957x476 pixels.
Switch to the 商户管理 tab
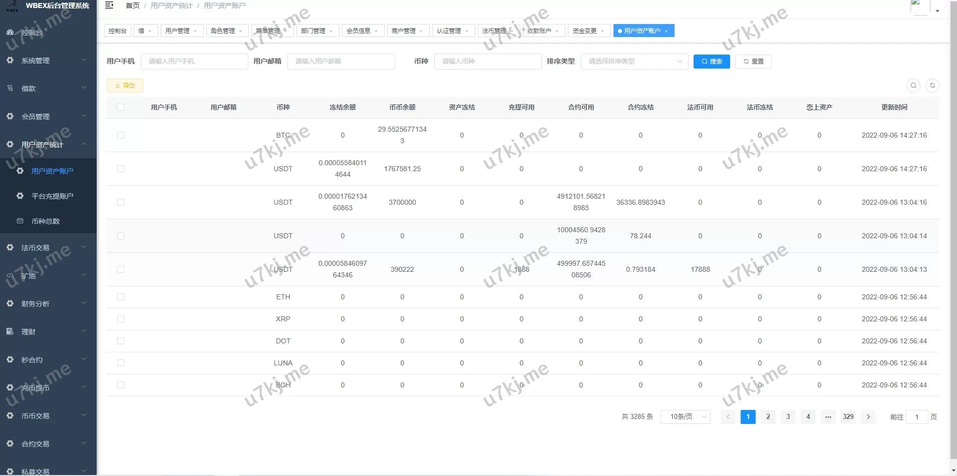click(403, 31)
